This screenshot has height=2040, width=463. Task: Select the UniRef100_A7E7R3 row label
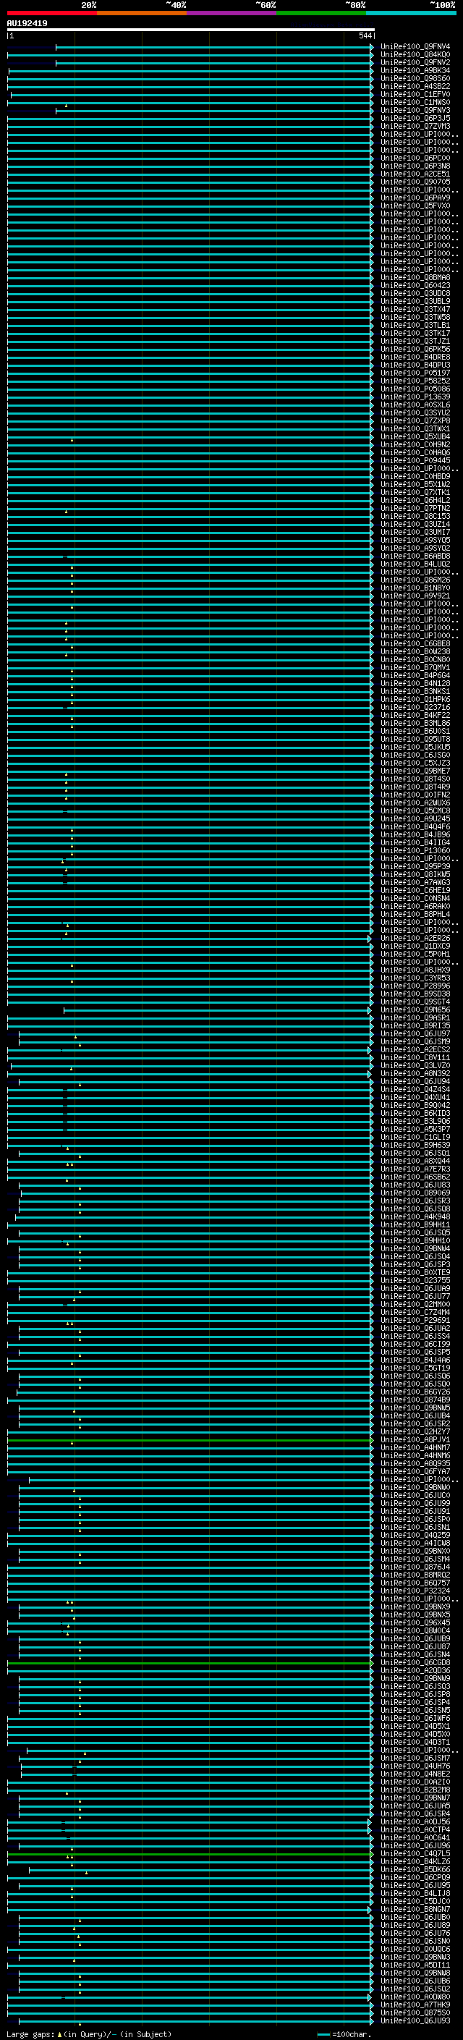click(415, 1169)
